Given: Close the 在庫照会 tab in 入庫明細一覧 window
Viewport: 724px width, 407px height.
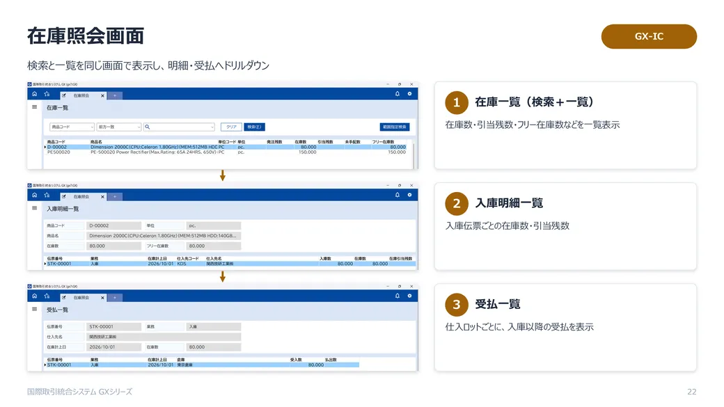Looking at the screenshot, I should 102,197.
